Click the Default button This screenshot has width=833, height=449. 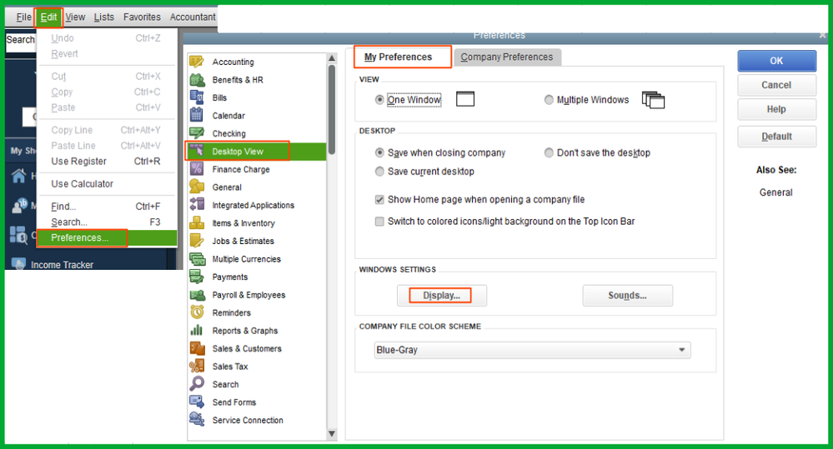pyautogui.click(x=776, y=137)
